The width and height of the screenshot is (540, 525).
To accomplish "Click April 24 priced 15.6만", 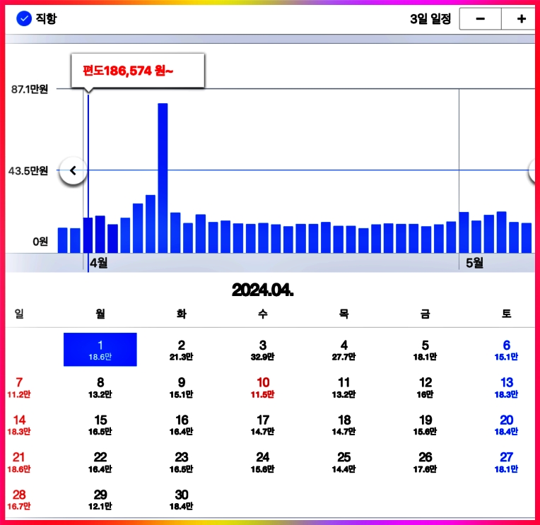I will [263, 462].
